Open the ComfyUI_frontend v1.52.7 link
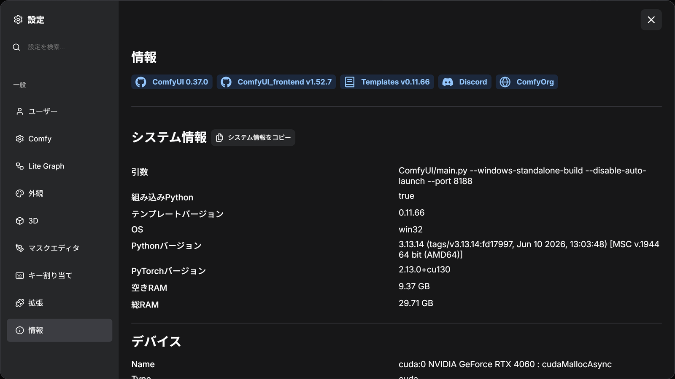Image resolution: width=675 pixels, height=379 pixels. (276, 82)
